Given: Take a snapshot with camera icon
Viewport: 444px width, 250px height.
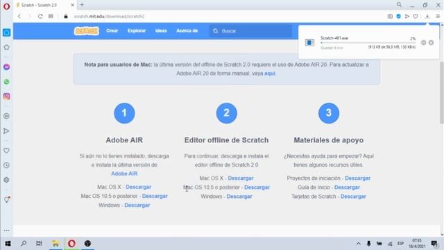Looking at the screenshot, I should pyautogui.click(x=390, y=17).
